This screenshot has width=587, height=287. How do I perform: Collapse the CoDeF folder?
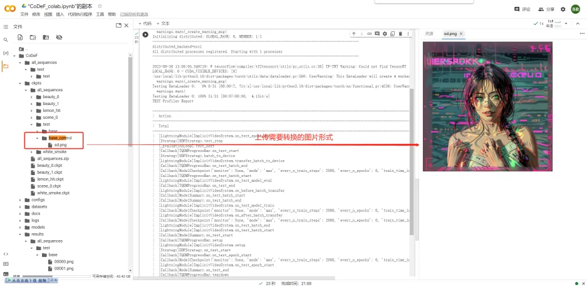point(14,56)
